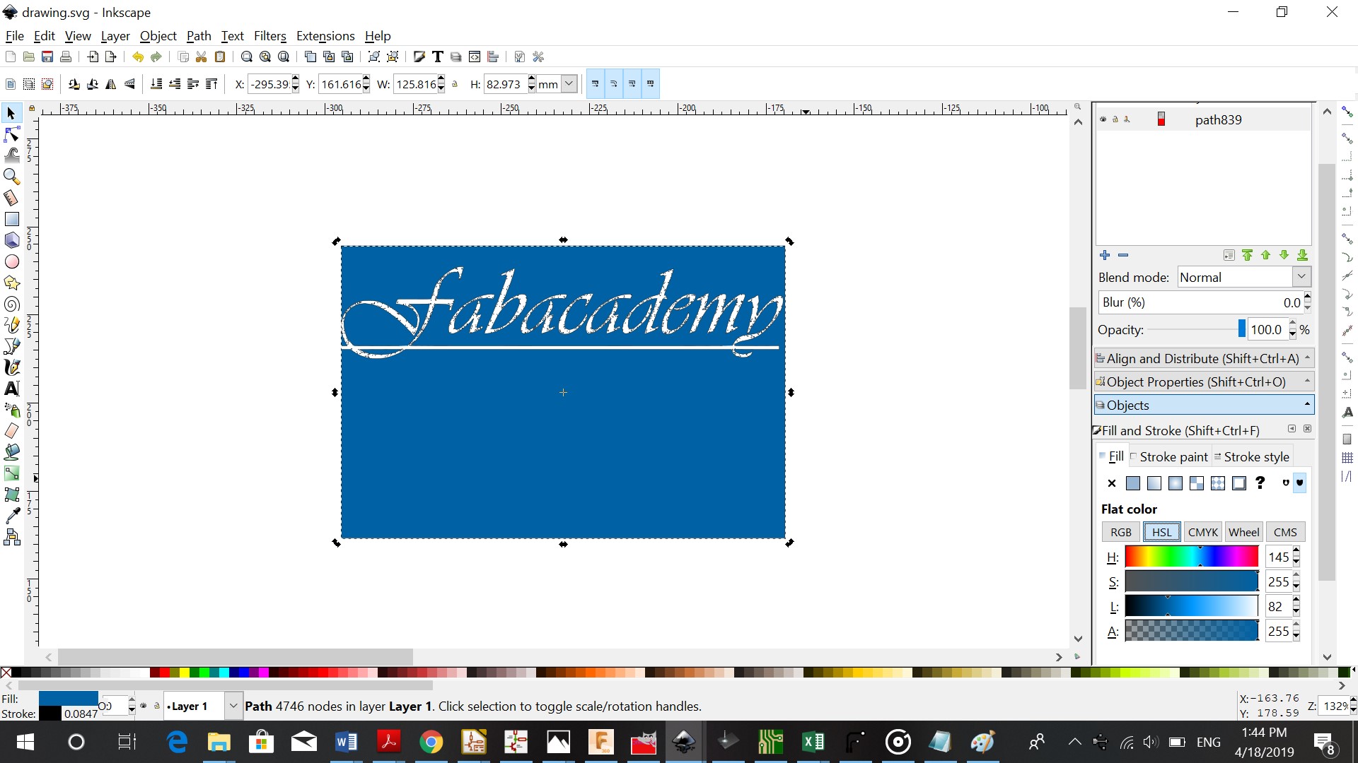Select the Spiral tool

click(x=12, y=304)
